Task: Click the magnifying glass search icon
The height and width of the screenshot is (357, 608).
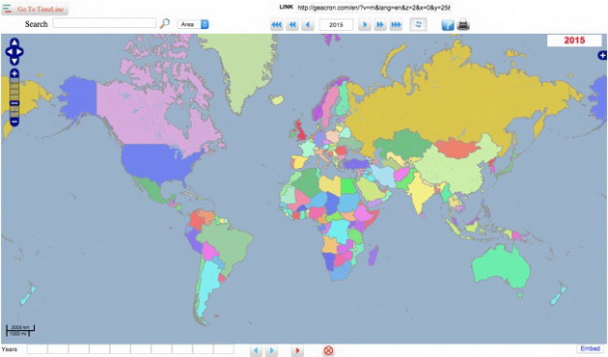Action: (x=165, y=23)
